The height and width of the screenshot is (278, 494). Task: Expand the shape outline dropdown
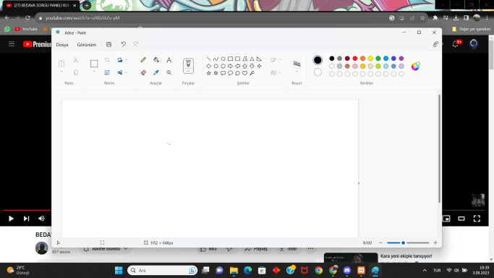click(280, 60)
